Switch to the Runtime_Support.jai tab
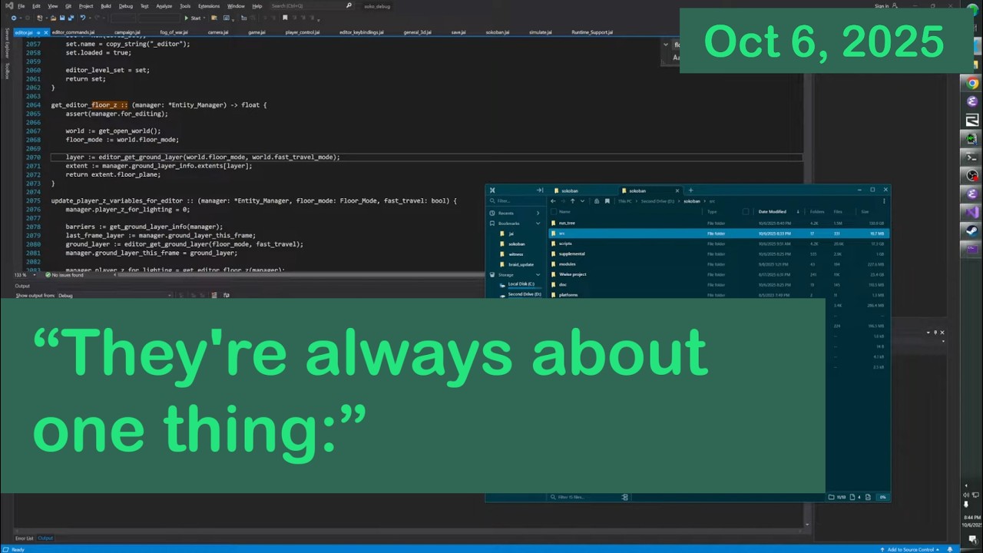This screenshot has height=553, width=983. click(592, 32)
